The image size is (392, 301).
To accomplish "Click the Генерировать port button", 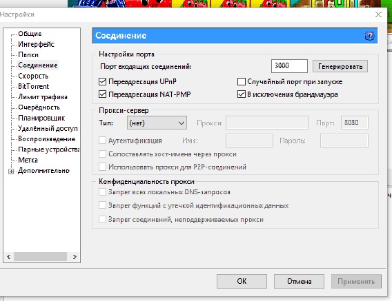I will (340, 66).
